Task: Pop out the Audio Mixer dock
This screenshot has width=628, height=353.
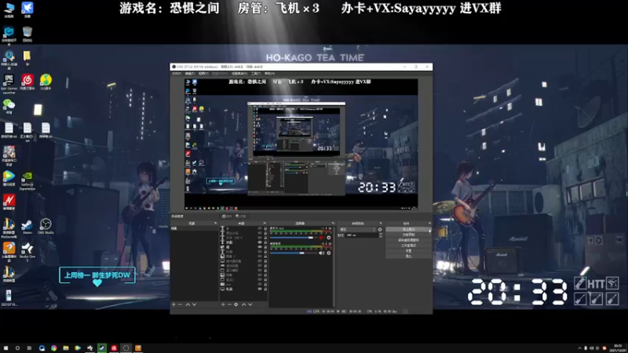Action: tap(333, 223)
